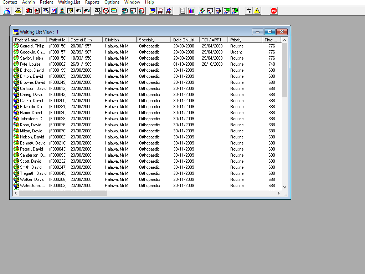
Task: Select patient Bishop, David row
Action: pos(147,70)
